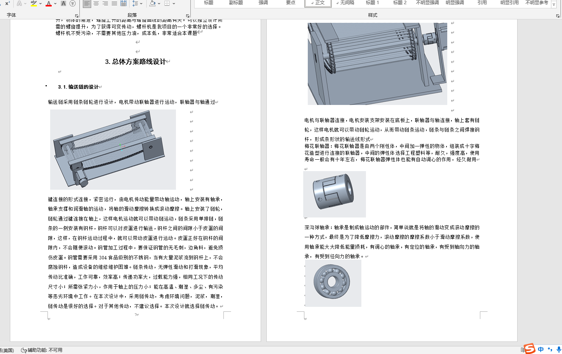The image size is (562, 354).
Task: Apply the 标题 2 style
Action: [x=400, y=3]
